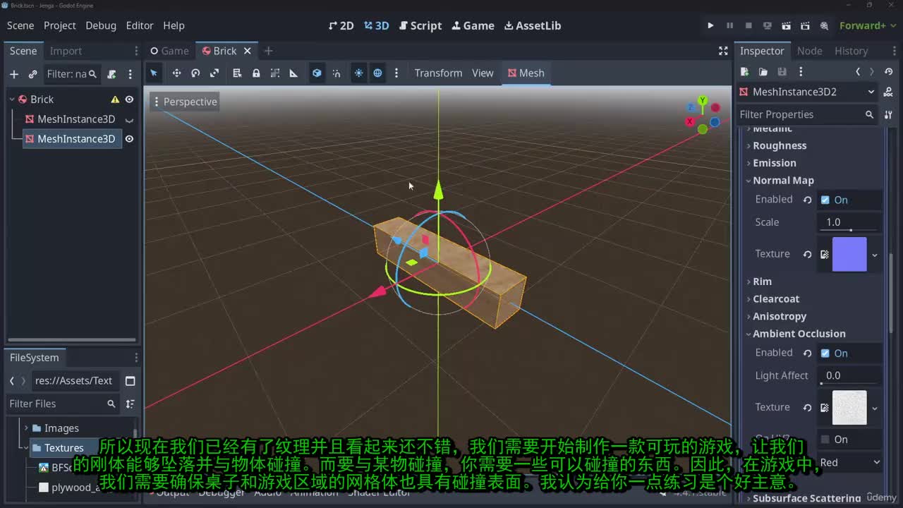Switch to the Import dock tab
Image resolution: width=903 pixels, height=508 pixels.
[66, 51]
